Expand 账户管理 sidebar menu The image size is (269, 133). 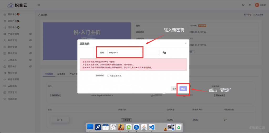pos(12,41)
